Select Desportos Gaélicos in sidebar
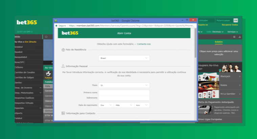The image size is (257, 139). coord(29,98)
